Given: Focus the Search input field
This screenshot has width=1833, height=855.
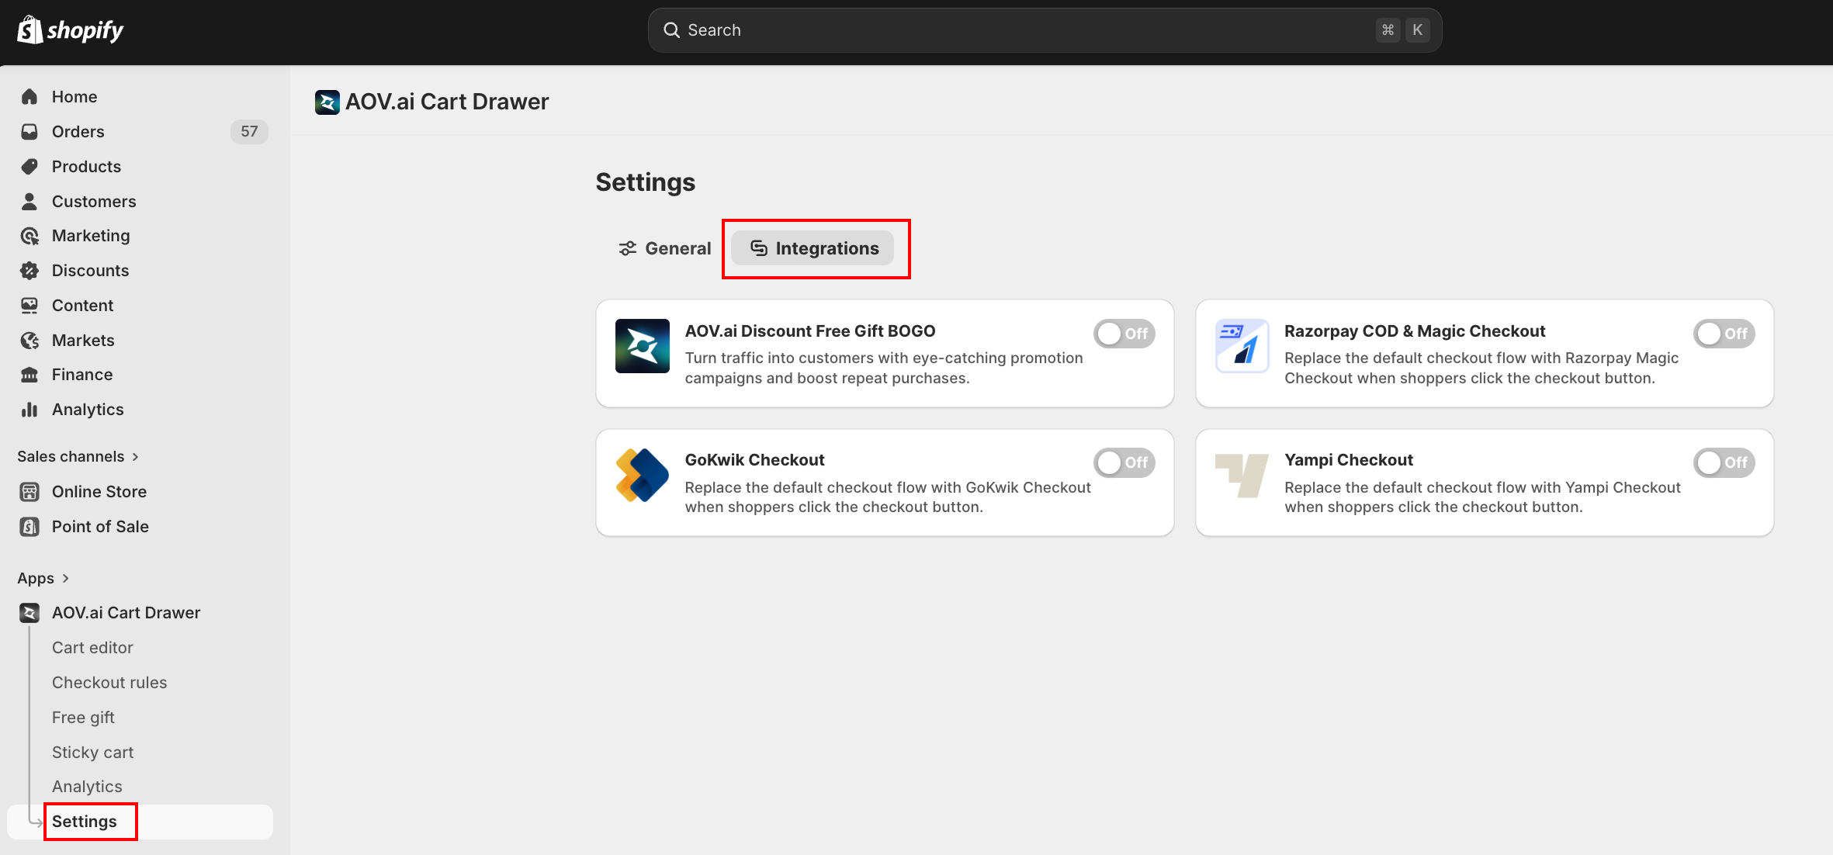Looking at the screenshot, I should point(1045,30).
